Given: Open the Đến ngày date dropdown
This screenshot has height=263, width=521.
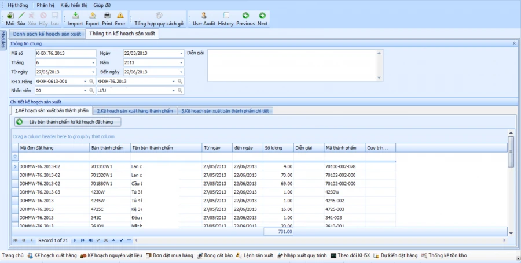Looking at the screenshot, I should [181, 72].
